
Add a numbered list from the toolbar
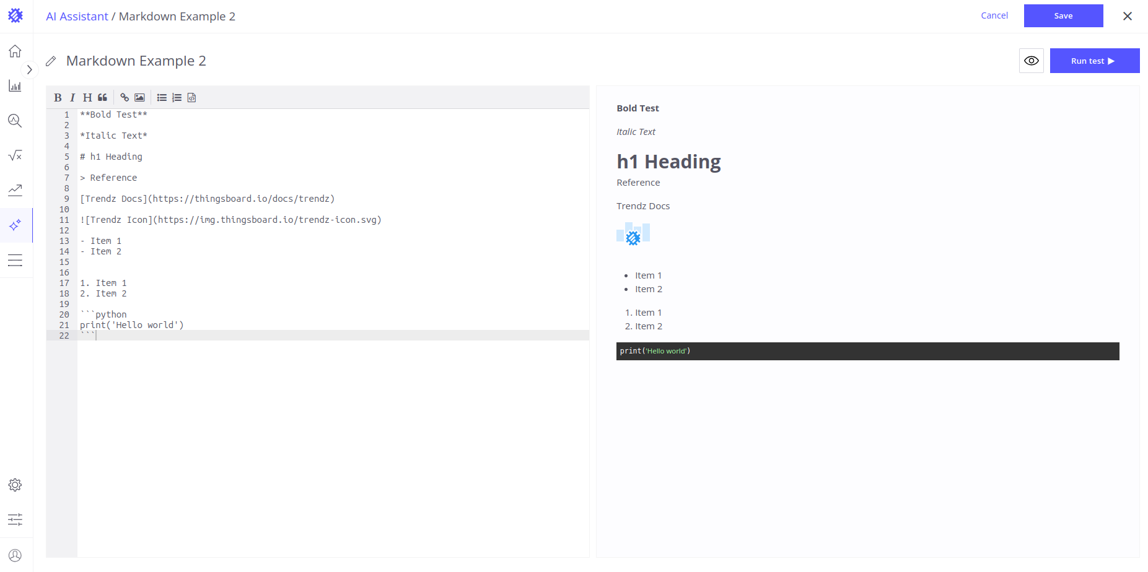click(177, 98)
